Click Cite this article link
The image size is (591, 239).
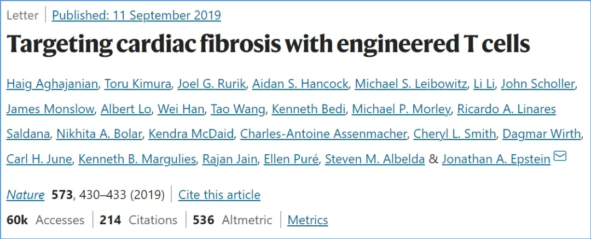coord(219,195)
